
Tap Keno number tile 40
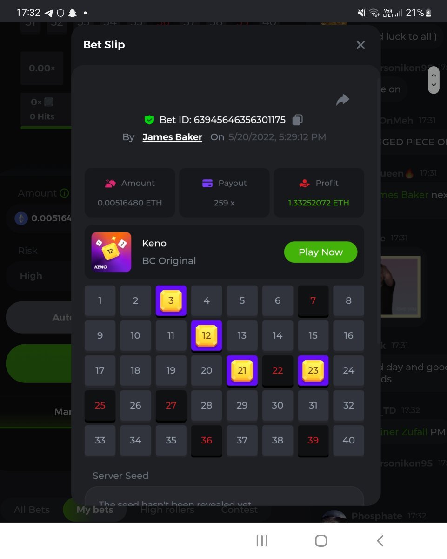pos(348,440)
